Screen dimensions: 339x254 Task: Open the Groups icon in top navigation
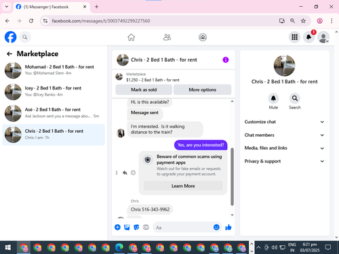click(x=203, y=37)
